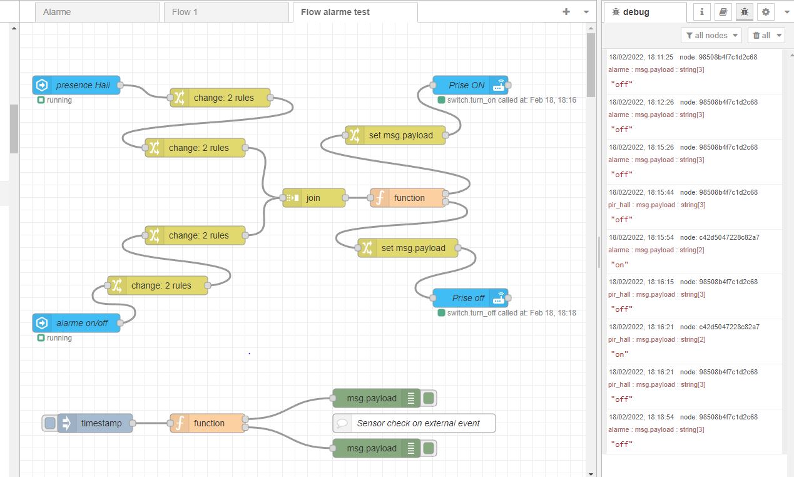Click the running status under presence Hall
The height and width of the screenshot is (477, 794).
click(x=59, y=100)
